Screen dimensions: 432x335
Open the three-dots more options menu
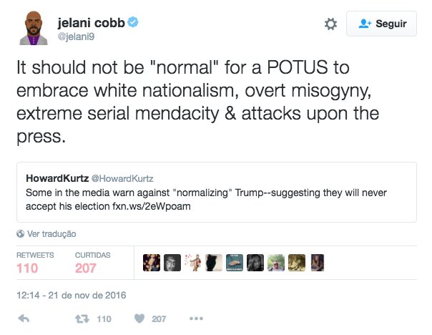pyautogui.click(x=196, y=319)
